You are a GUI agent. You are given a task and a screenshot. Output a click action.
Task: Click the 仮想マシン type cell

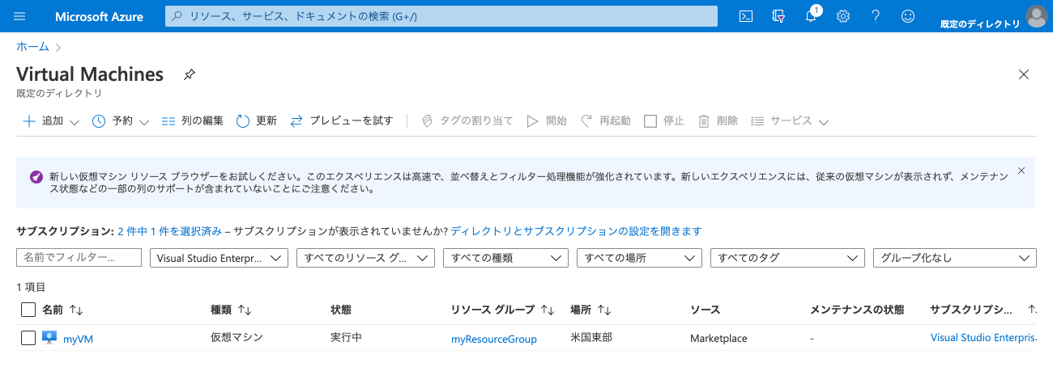237,338
